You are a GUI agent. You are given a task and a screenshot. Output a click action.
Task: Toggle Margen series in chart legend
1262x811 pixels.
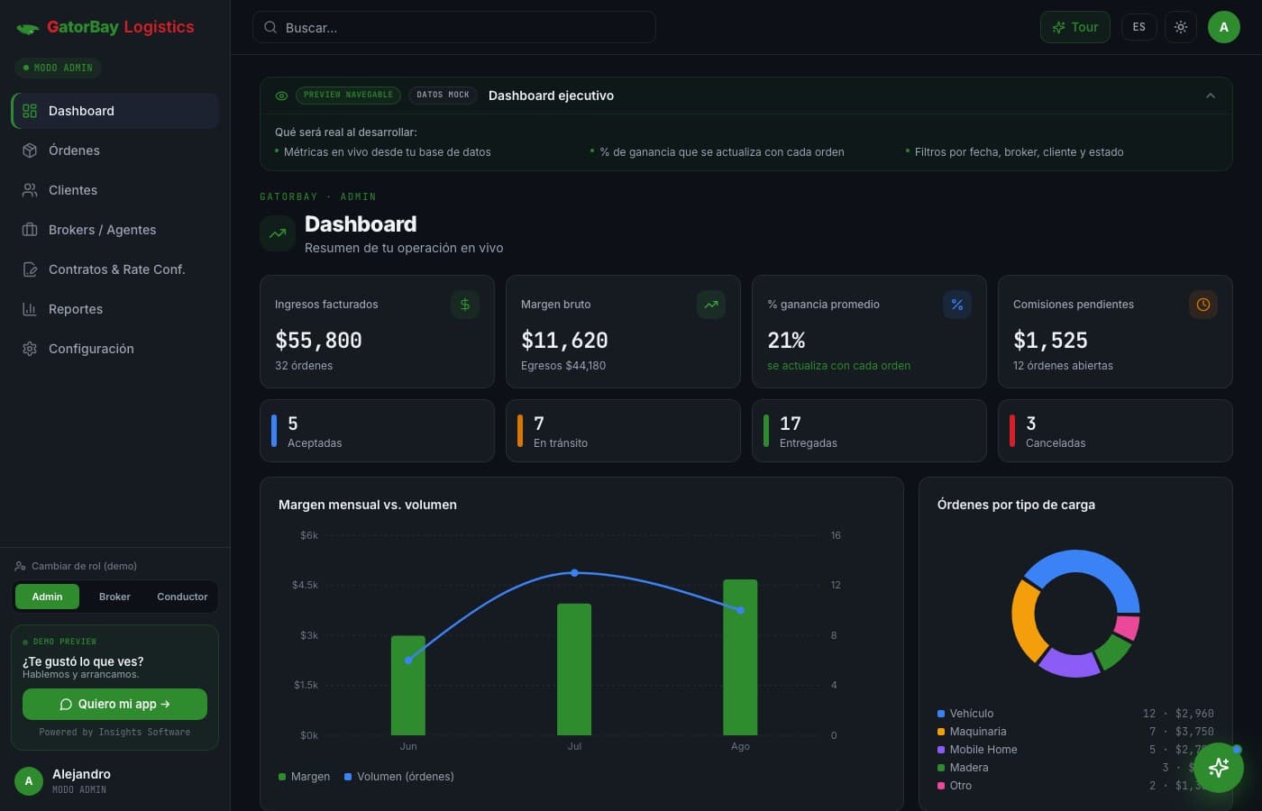point(304,777)
